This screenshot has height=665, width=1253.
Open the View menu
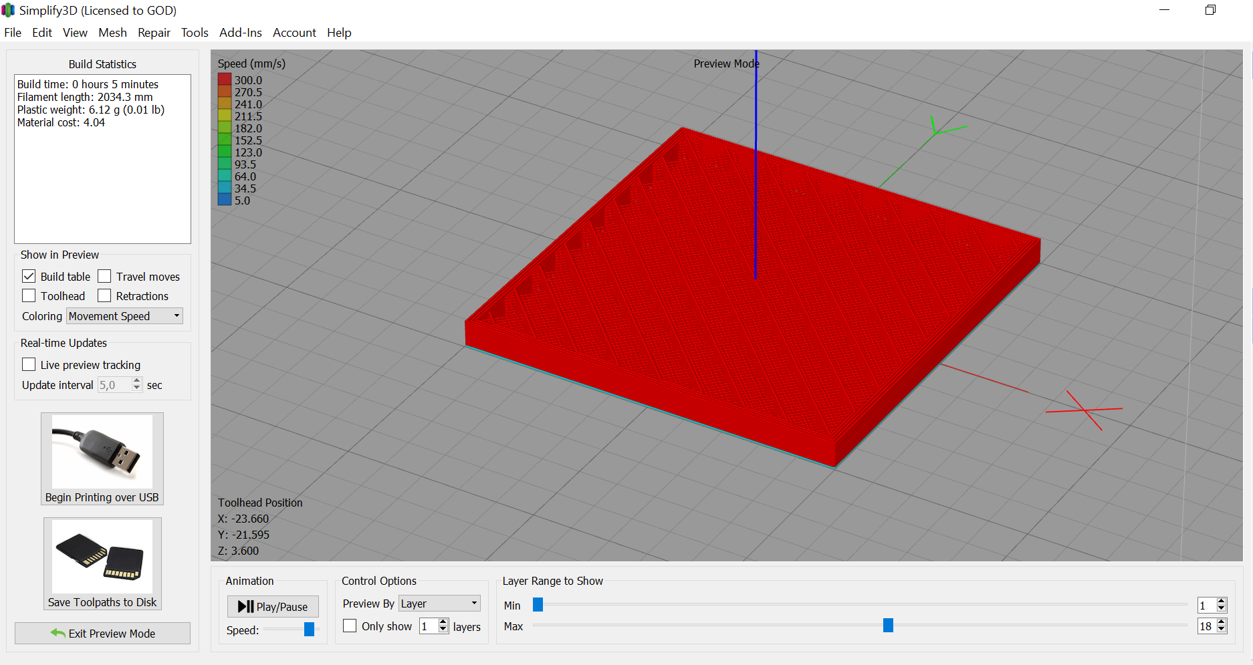[75, 33]
